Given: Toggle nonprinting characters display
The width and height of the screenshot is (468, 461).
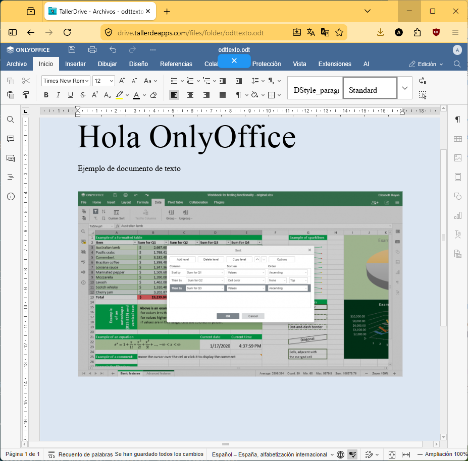Looking at the screenshot, I should click(239, 94).
